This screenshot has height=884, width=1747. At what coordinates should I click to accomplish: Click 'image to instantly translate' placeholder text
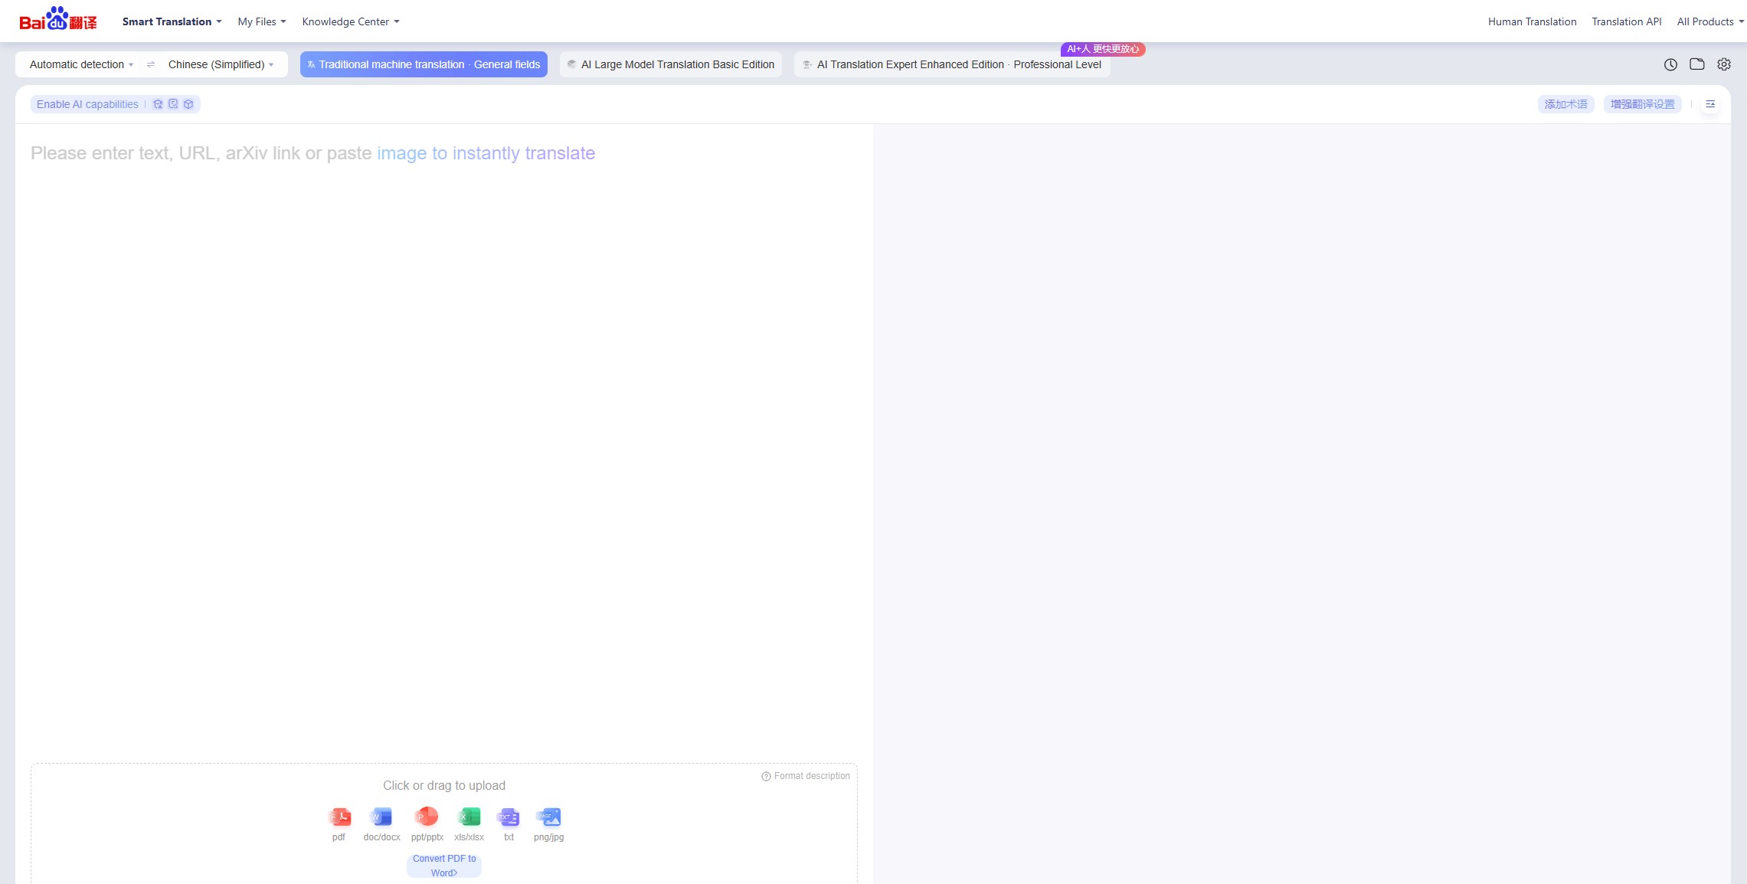(x=486, y=153)
